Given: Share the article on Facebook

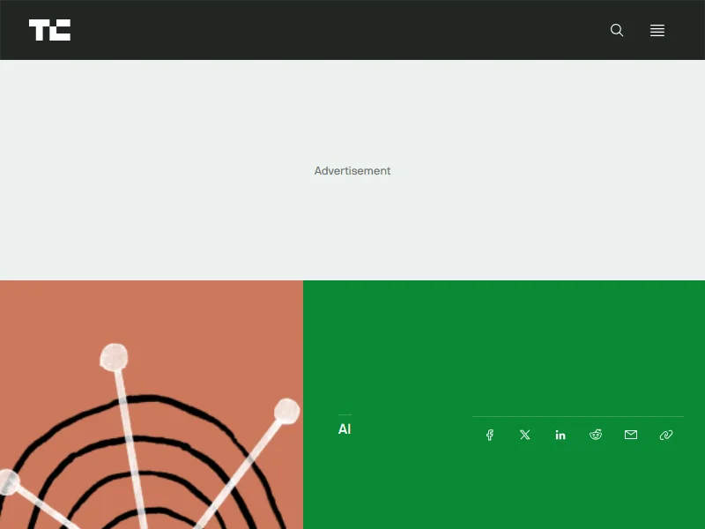Looking at the screenshot, I should click(490, 435).
